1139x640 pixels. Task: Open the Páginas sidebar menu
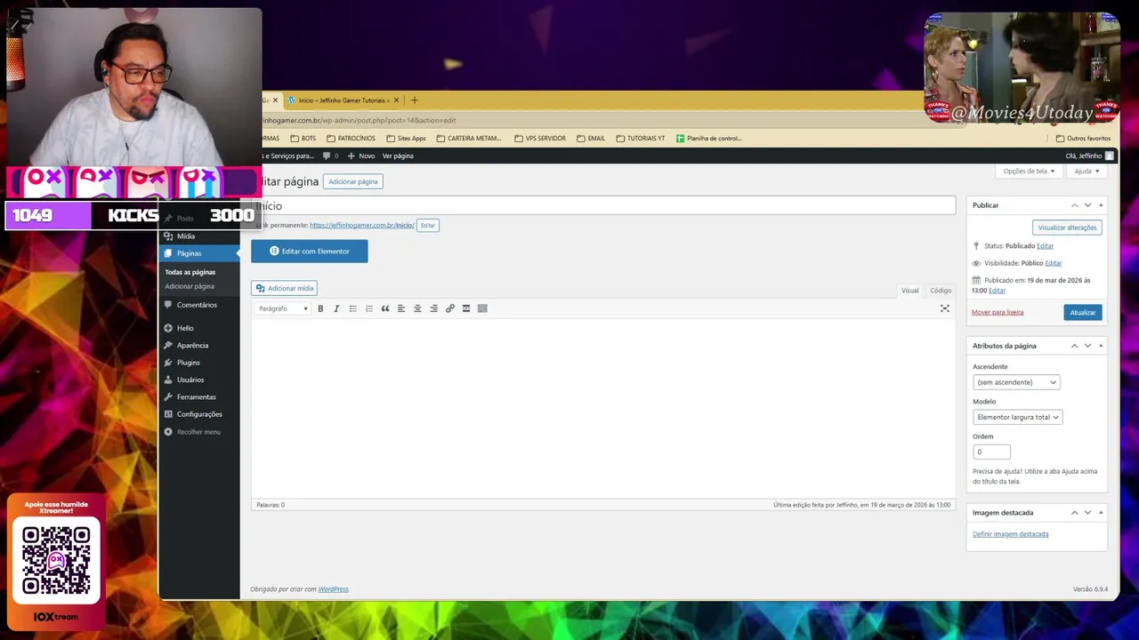(189, 253)
